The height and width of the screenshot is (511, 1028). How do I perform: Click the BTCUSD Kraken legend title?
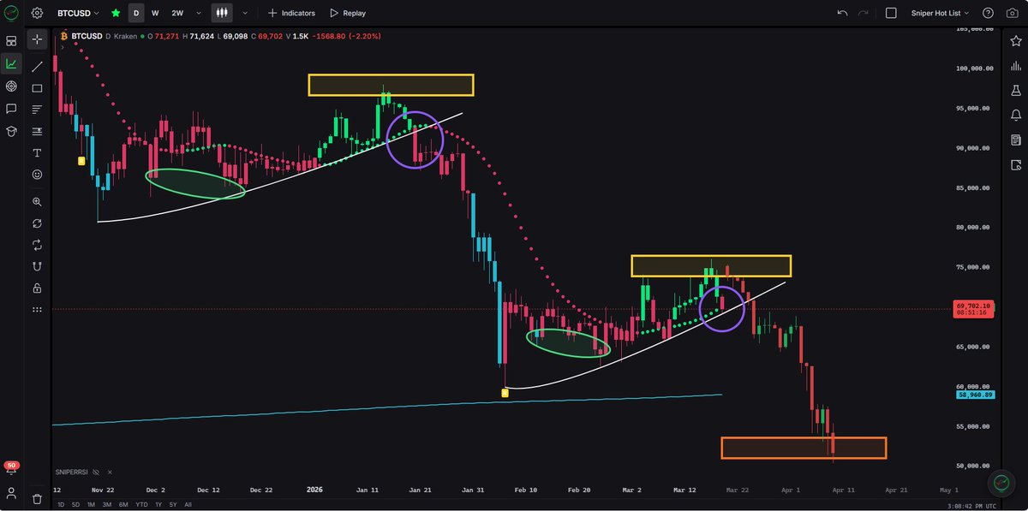coord(97,36)
